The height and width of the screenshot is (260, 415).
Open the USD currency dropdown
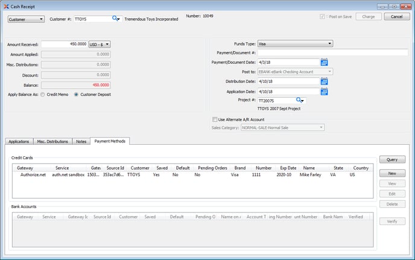pyautogui.click(x=100, y=44)
